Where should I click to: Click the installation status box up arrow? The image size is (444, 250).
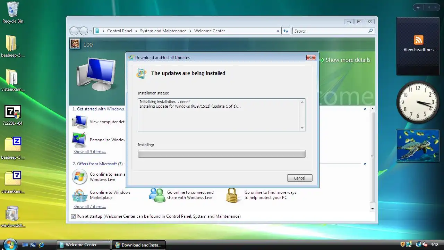coord(302,102)
